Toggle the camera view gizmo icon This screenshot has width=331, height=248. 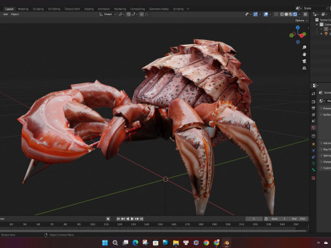(304, 61)
